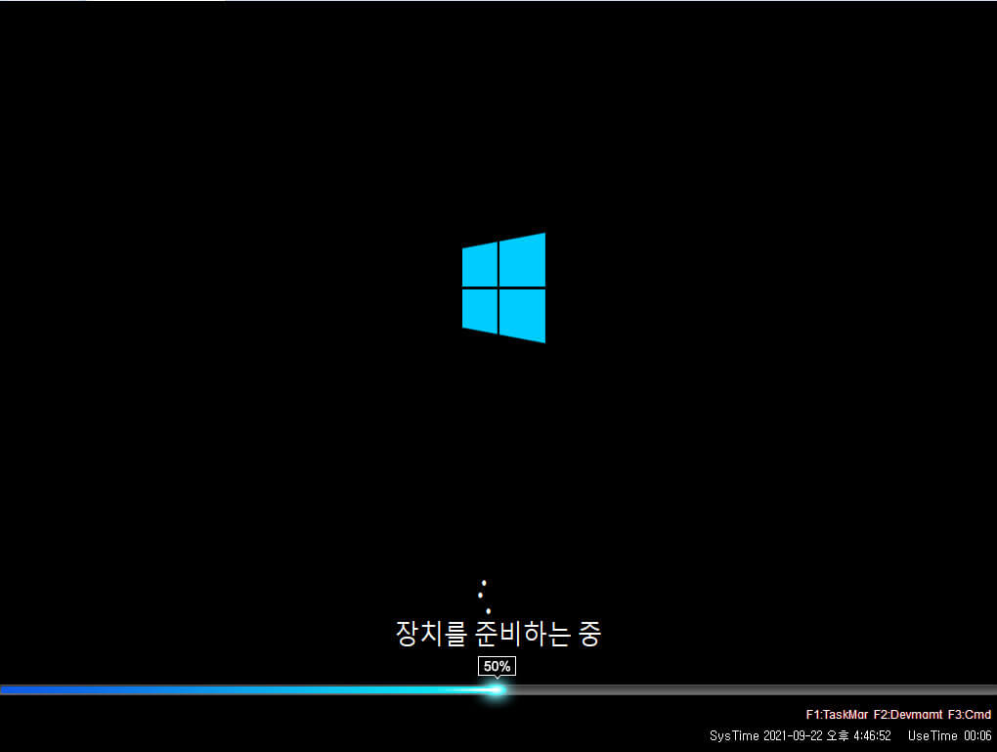Click the F2:Devmgmt shortcut label
The image size is (997, 752).
click(x=908, y=715)
